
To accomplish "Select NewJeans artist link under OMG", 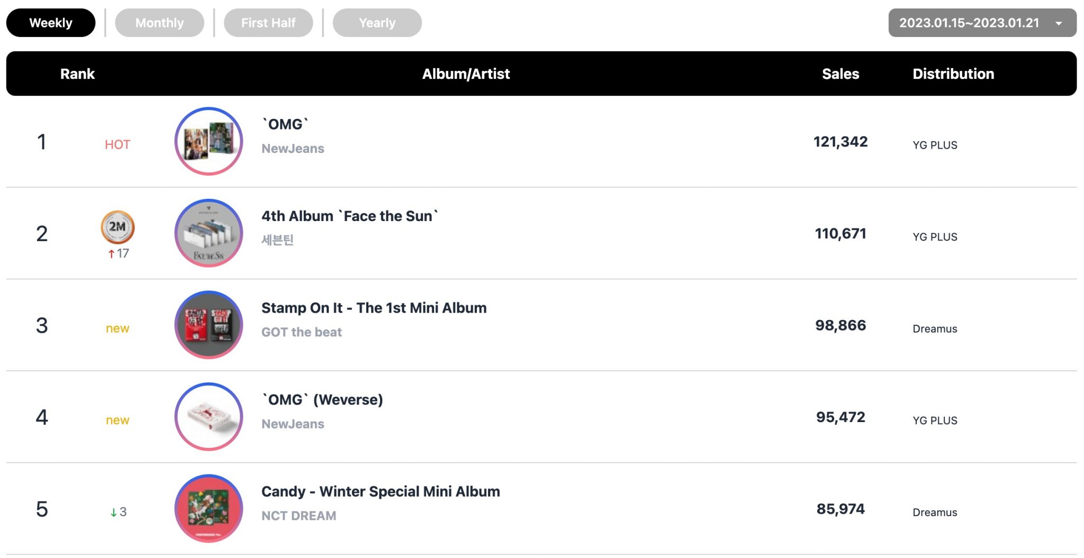I will click(292, 149).
